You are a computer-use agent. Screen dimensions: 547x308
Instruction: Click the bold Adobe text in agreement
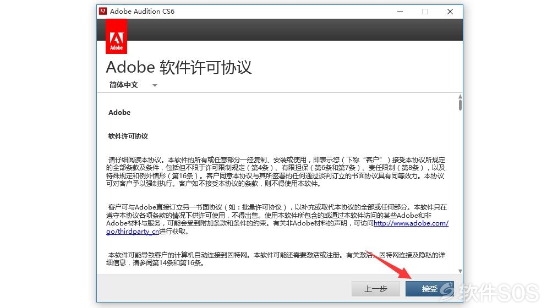[119, 112]
